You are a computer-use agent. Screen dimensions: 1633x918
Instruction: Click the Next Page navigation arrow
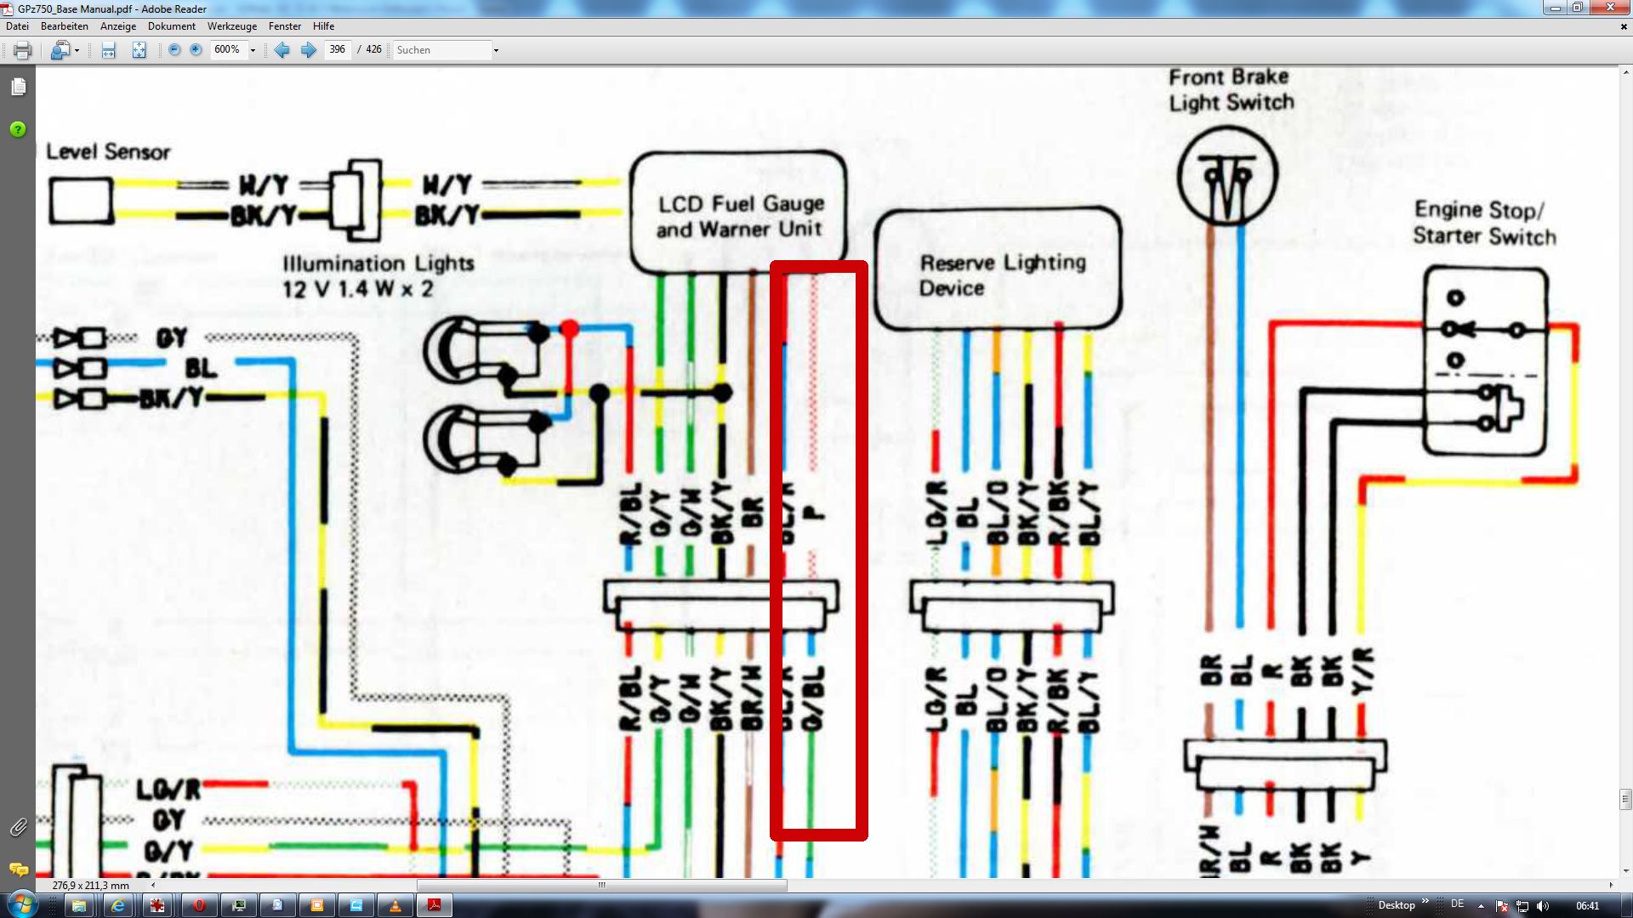click(x=309, y=48)
